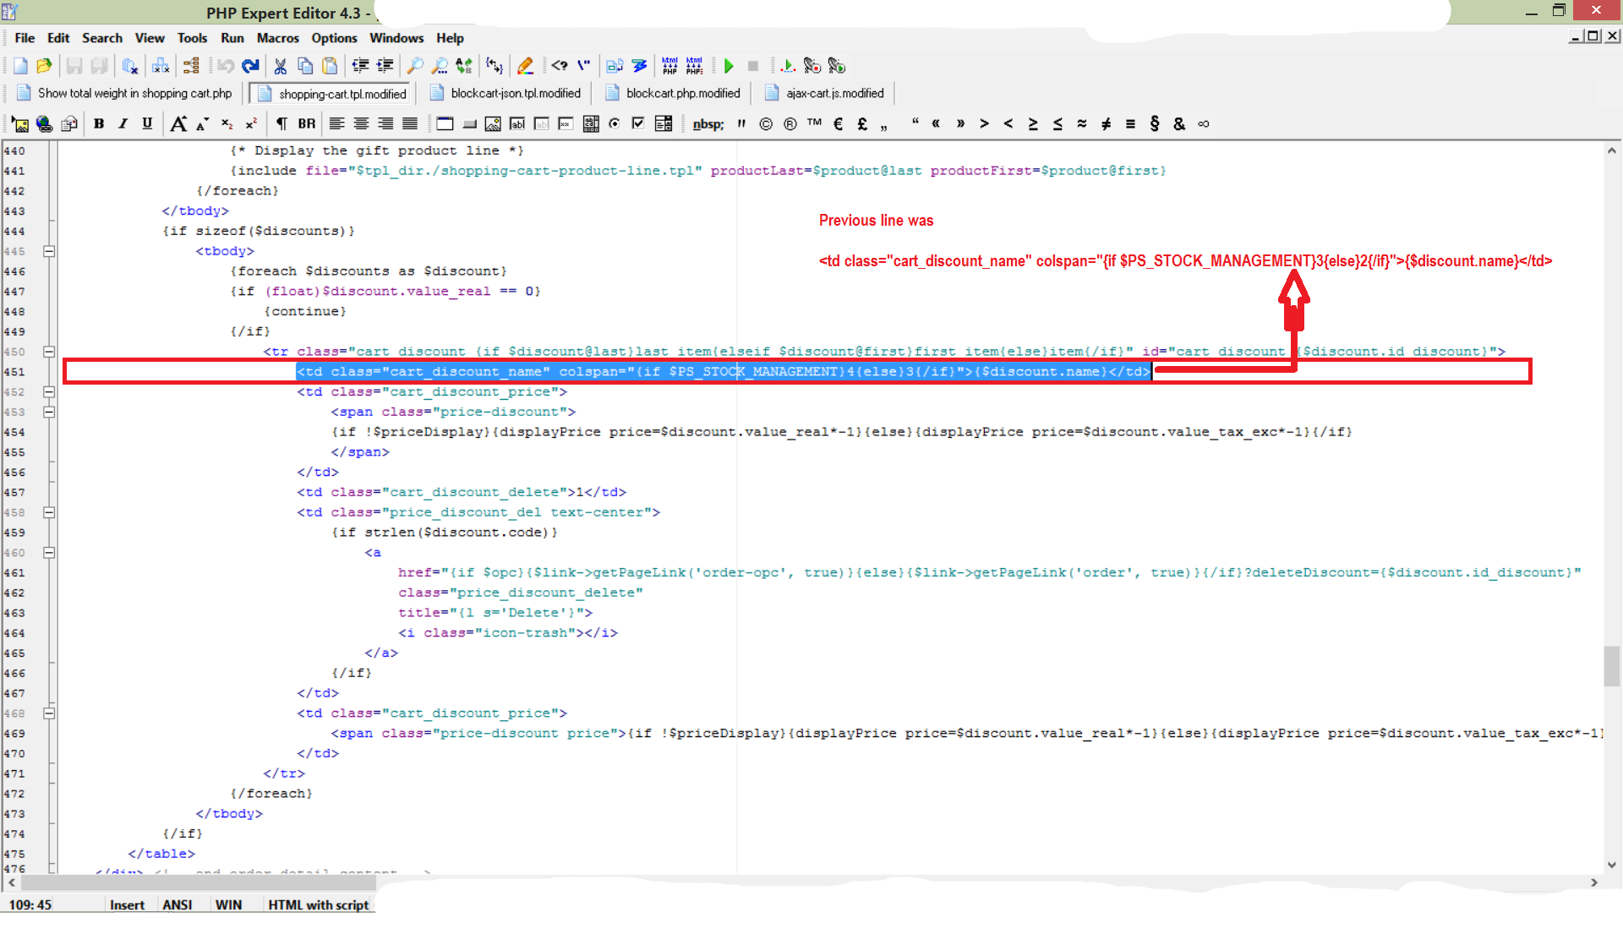Image resolution: width=1623 pixels, height=951 pixels.
Task: Collapse code fold at line 445
Action: tap(49, 251)
